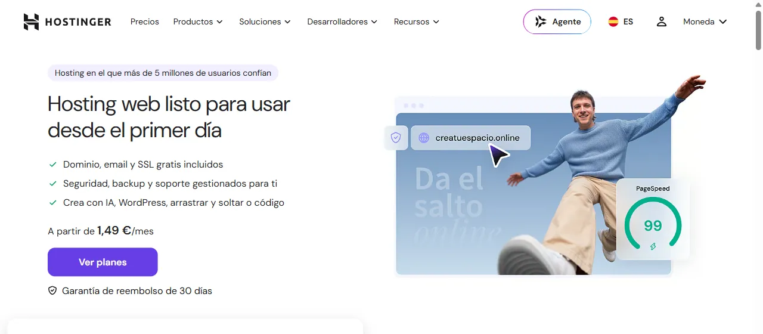Click the checkmark next to Seguridad, backup
The height and width of the screenshot is (334, 763).
[x=52, y=184]
